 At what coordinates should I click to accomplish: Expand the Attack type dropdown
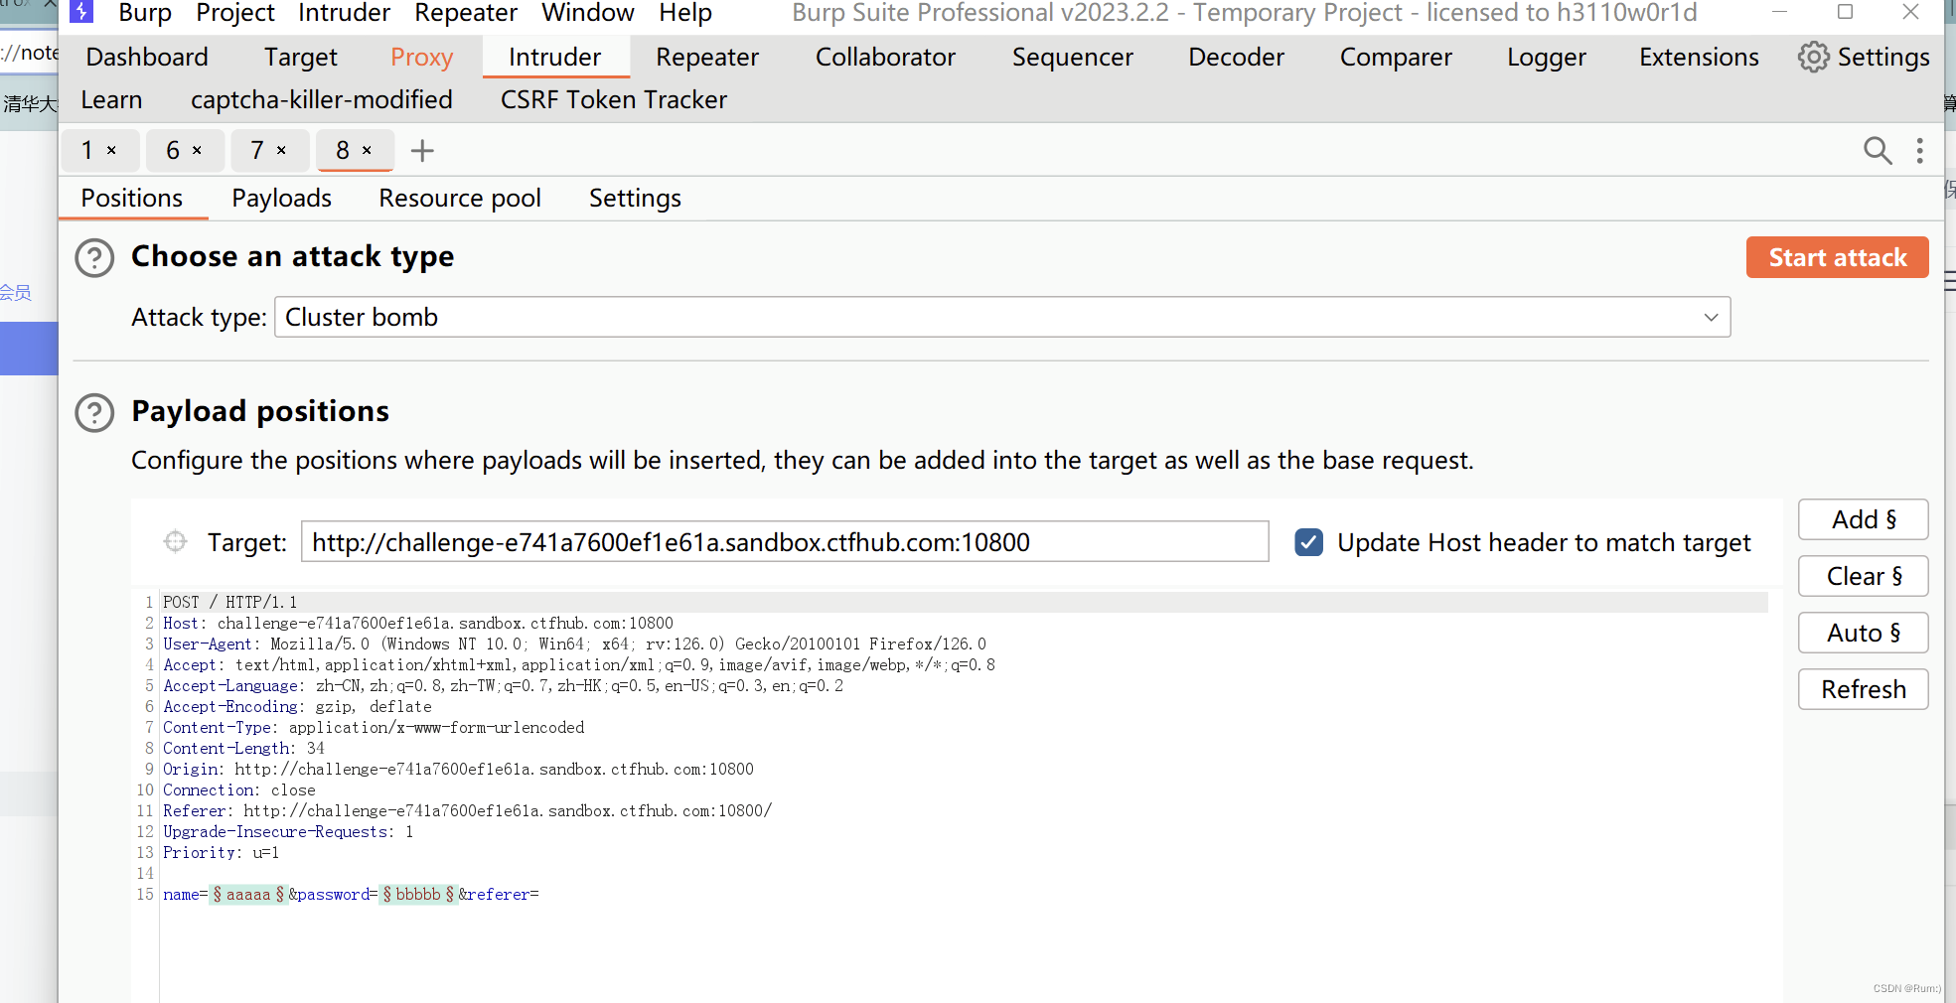(1711, 318)
